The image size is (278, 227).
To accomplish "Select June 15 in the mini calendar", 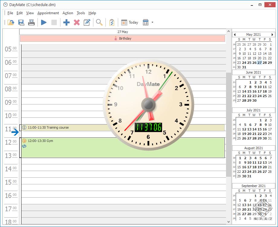I will (x=249, y=91).
